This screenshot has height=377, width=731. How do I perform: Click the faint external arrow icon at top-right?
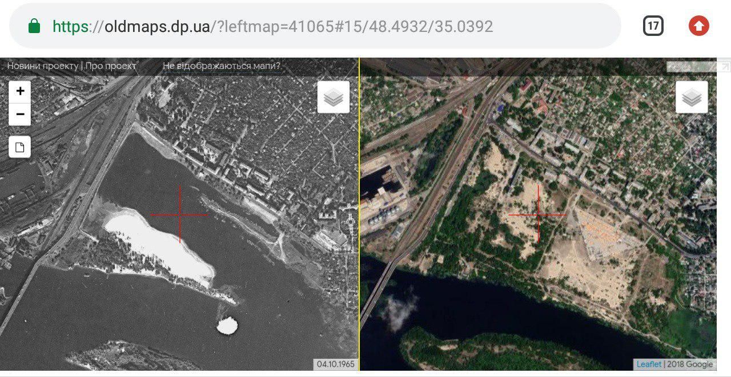tap(725, 66)
